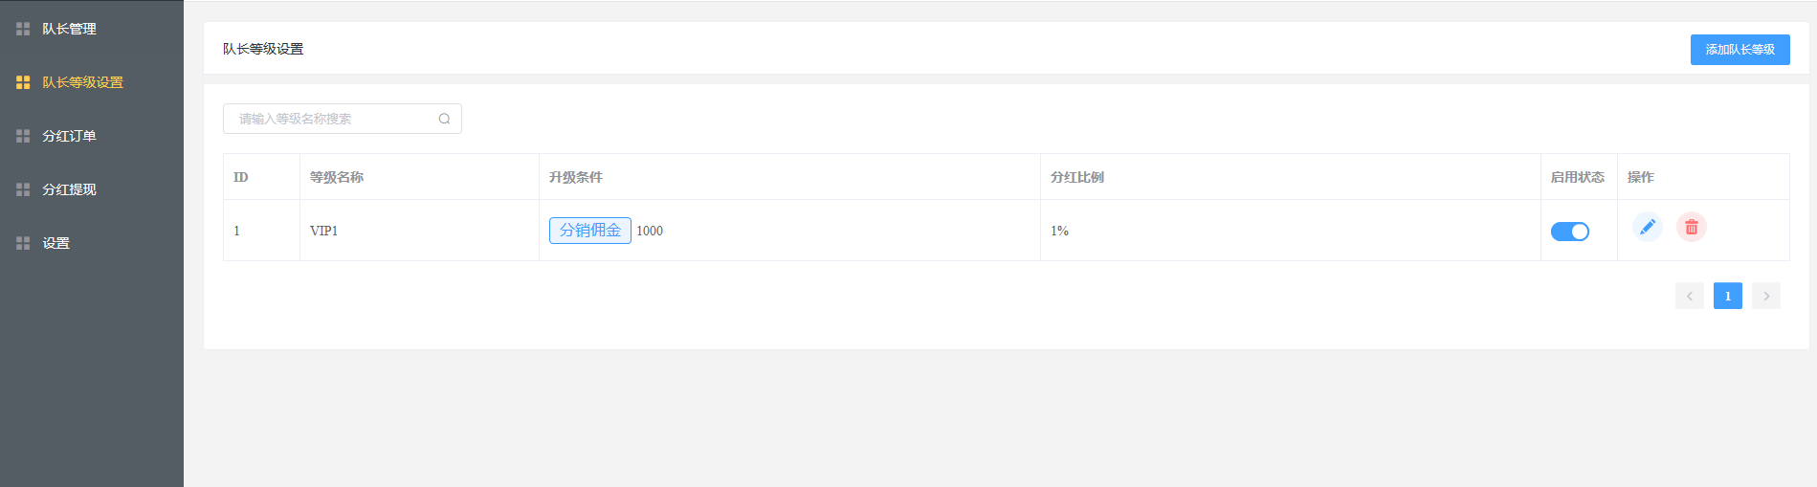Select page 1 in pagination

(1727, 297)
